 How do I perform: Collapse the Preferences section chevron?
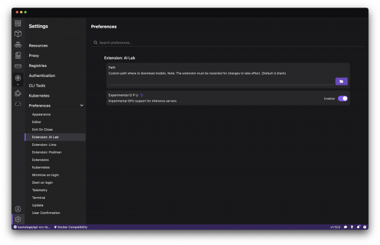click(82, 105)
